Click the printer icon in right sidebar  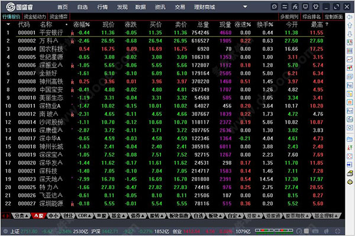[x=350, y=173]
